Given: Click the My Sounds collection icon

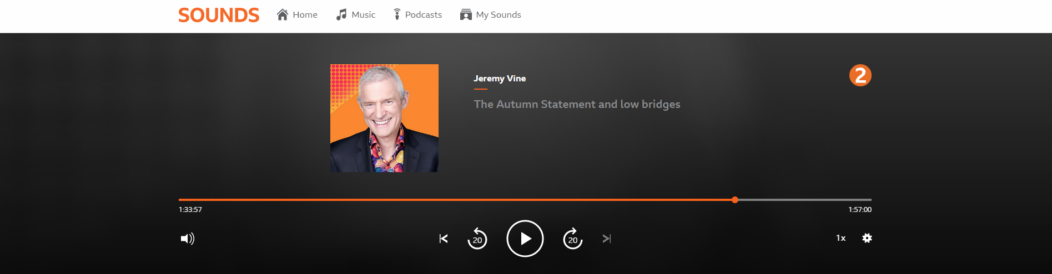Looking at the screenshot, I should click(466, 14).
